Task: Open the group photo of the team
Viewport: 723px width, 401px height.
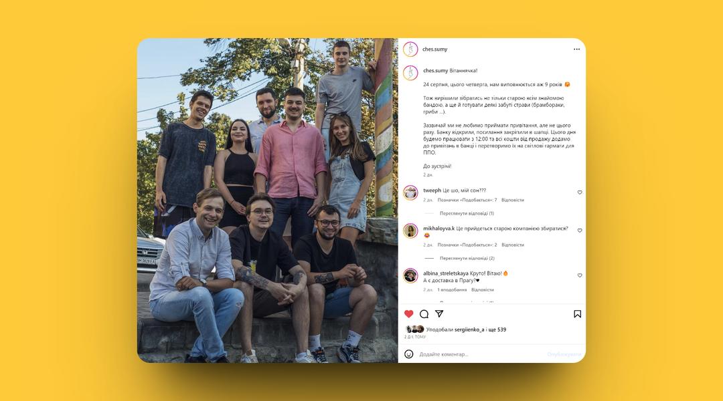Action: [267, 200]
